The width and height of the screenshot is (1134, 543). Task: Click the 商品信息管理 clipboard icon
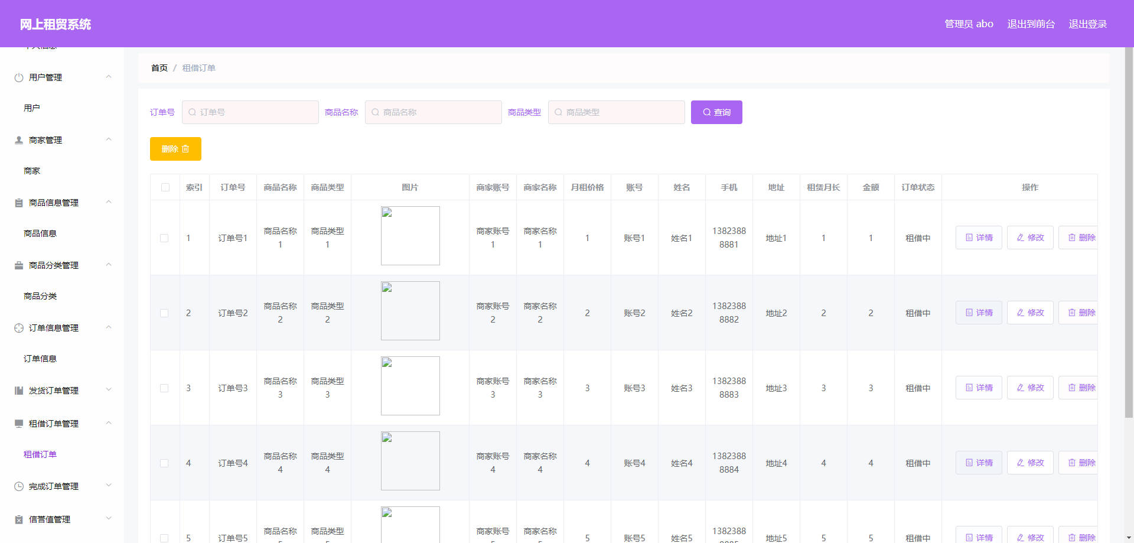tap(19, 203)
